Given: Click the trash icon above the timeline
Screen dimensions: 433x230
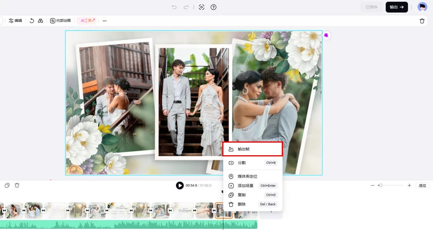Looking at the screenshot, I should coord(17,185).
